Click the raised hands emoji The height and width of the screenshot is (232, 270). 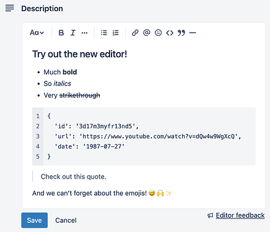(160, 193)
